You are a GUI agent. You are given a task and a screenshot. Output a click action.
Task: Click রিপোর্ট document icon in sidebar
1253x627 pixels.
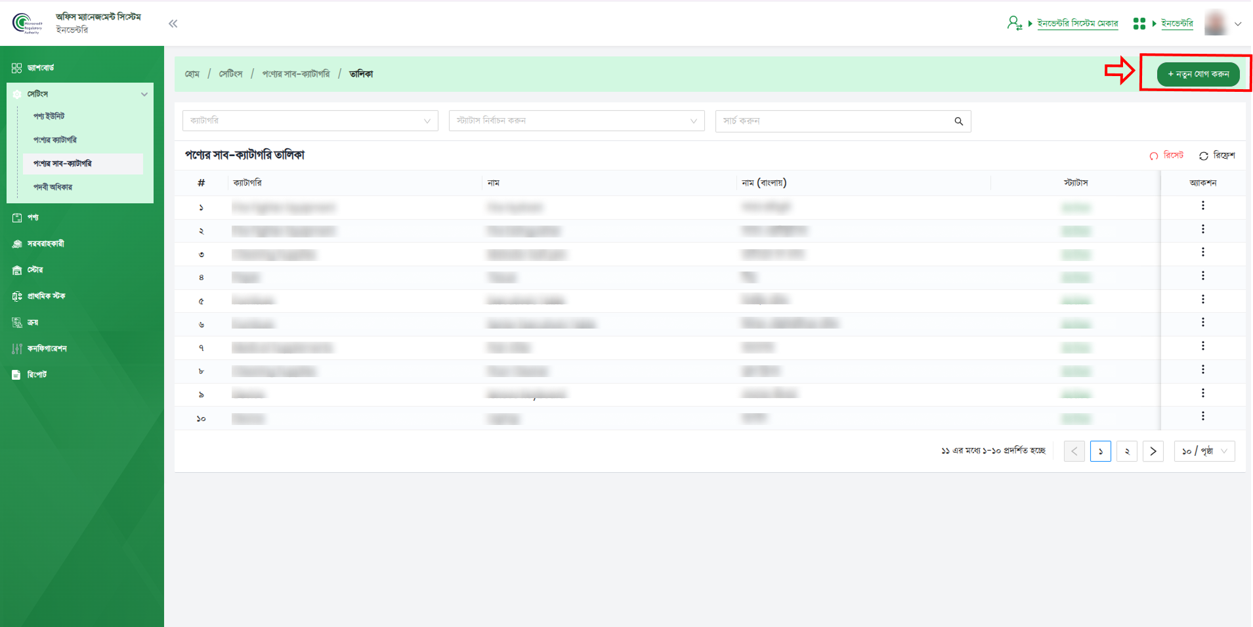click(x=16, y=375)
